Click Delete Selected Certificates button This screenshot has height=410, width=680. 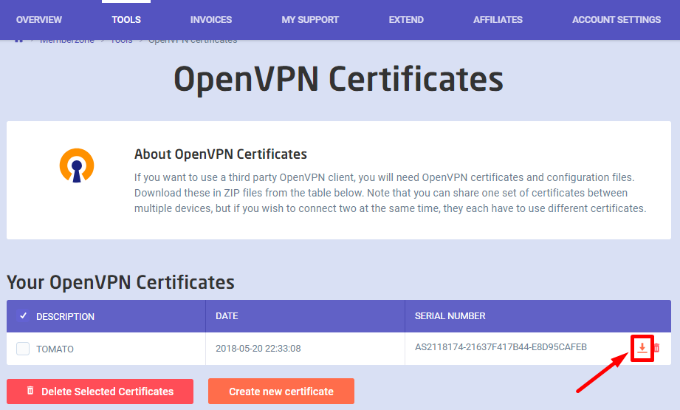(x=100, y=392)
